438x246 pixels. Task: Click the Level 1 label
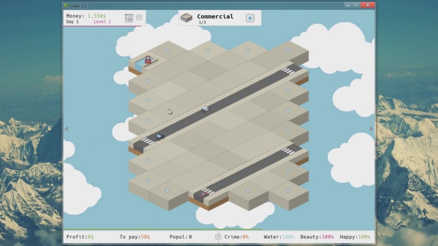(102, 22)
